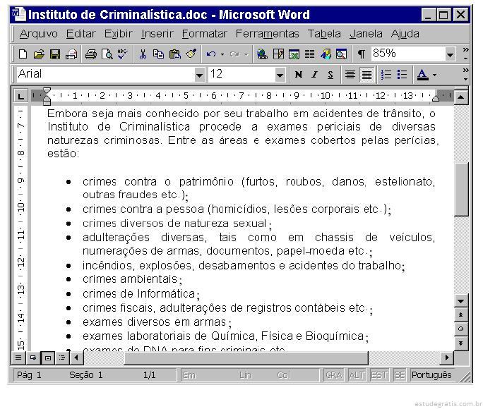This screenshot has width=483, height=409.
Task: Expand the Arial font name dropdown
Action: click(199, 75)
